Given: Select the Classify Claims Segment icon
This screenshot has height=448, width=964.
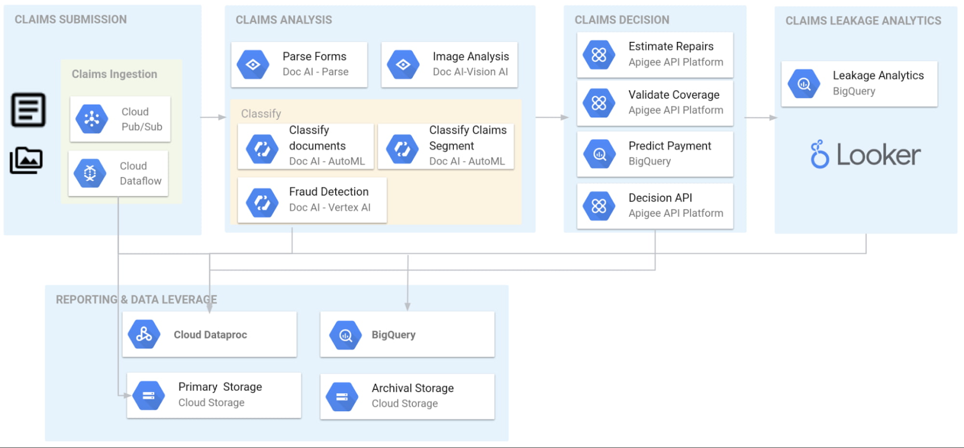Looking at the screenshot, I should click(x=402, y=149).
